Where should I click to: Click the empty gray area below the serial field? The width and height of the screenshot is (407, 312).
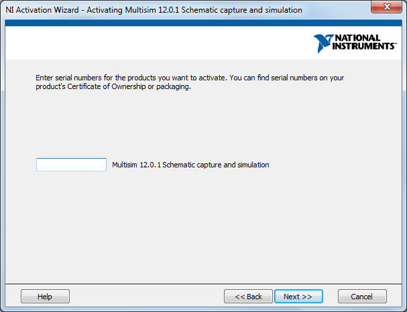click(x=201, y=228)
